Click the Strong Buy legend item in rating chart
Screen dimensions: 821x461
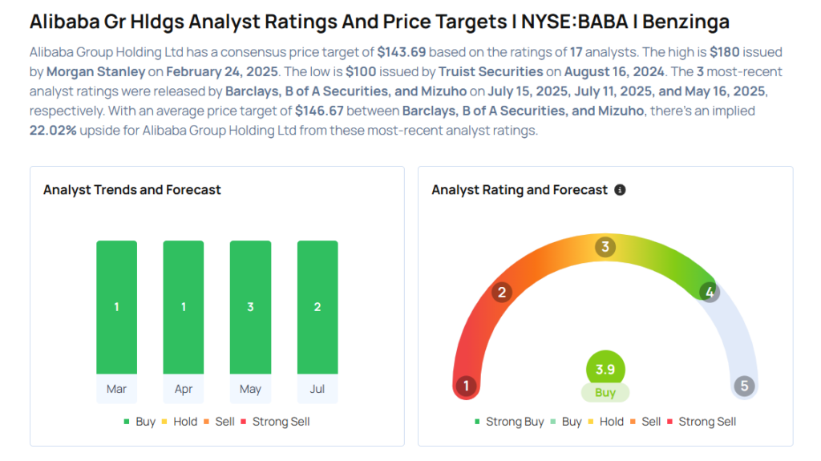(x=509, y=421)
